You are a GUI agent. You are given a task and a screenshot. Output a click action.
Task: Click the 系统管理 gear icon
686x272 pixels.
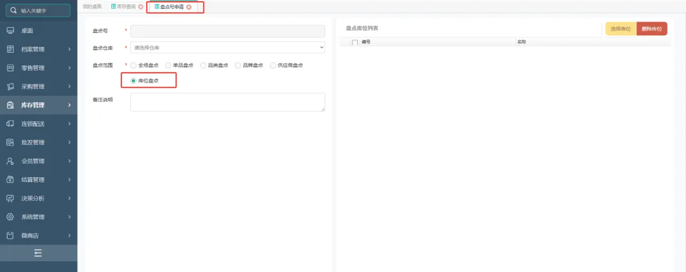coord(10,217)
